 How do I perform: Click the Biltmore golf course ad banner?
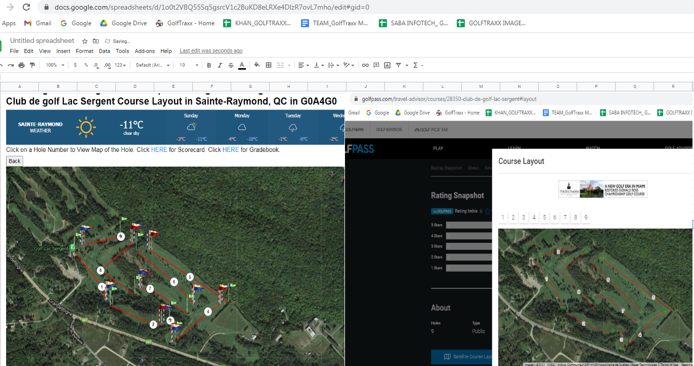pos(603,189)
